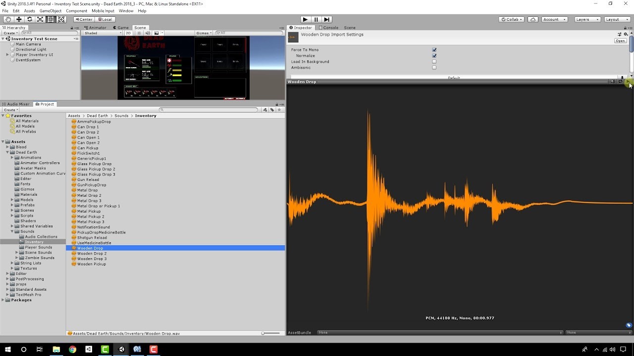Go to Sounds in project breadcrumb
Screen dimensions: 634x356
click(x=121, y=116)
